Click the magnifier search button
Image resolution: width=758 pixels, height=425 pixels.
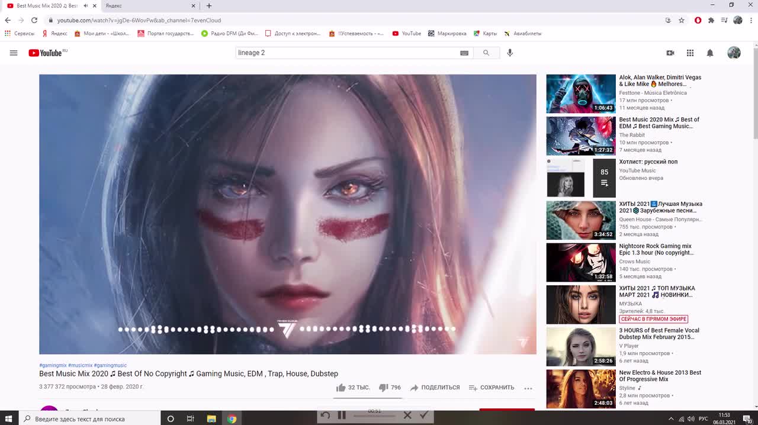coord(486,53)
